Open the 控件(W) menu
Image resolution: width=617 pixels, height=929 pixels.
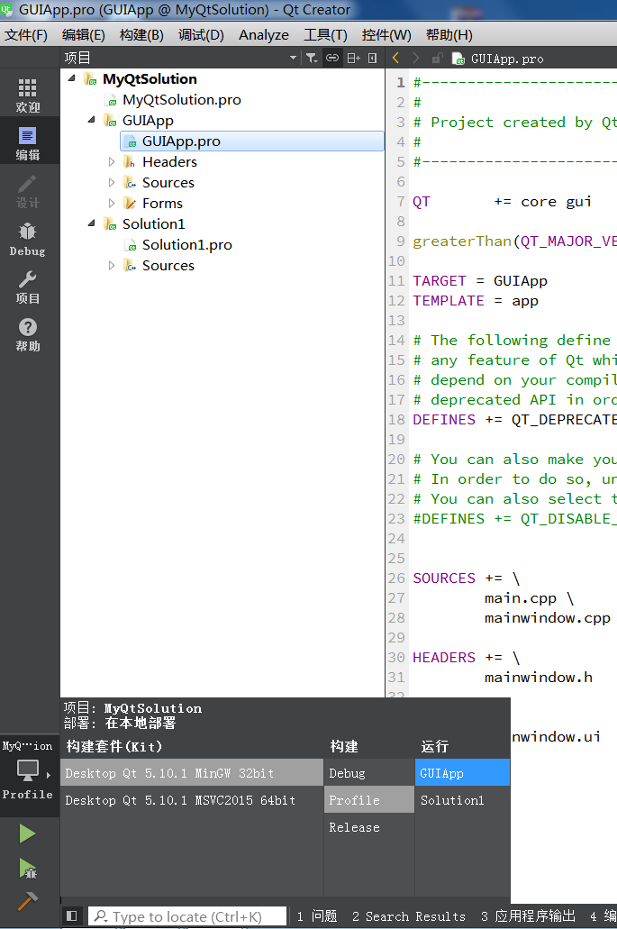[x=386, y=35]
